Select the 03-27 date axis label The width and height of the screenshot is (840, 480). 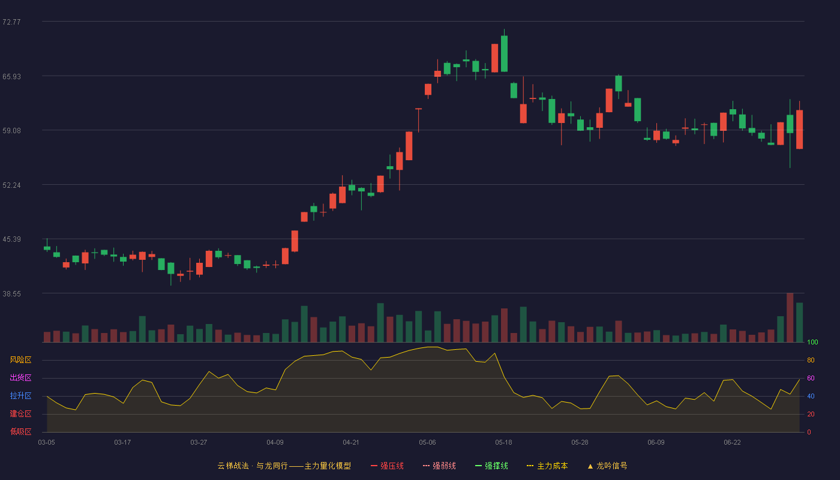199,442
